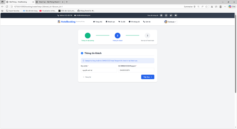
Task: Open the browser Settings and more menu
Action: click(x=225, y=7)
